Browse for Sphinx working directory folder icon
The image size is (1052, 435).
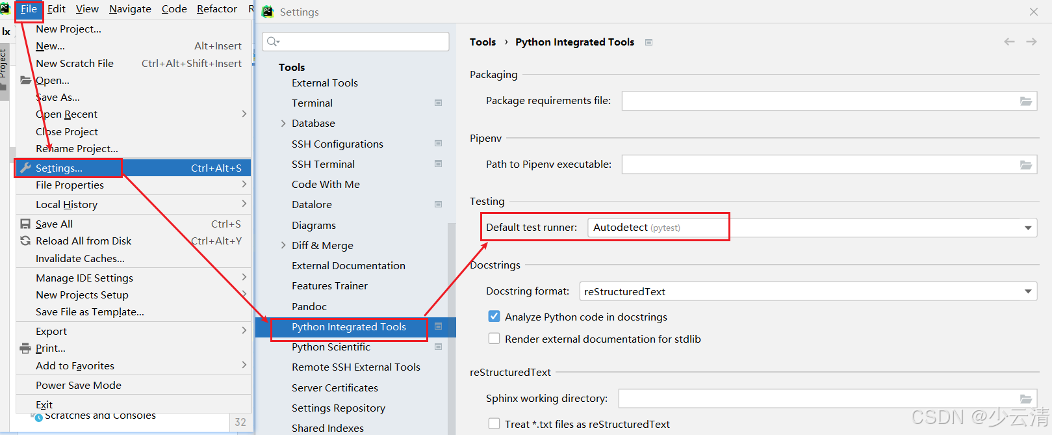tap(1026, 399)
